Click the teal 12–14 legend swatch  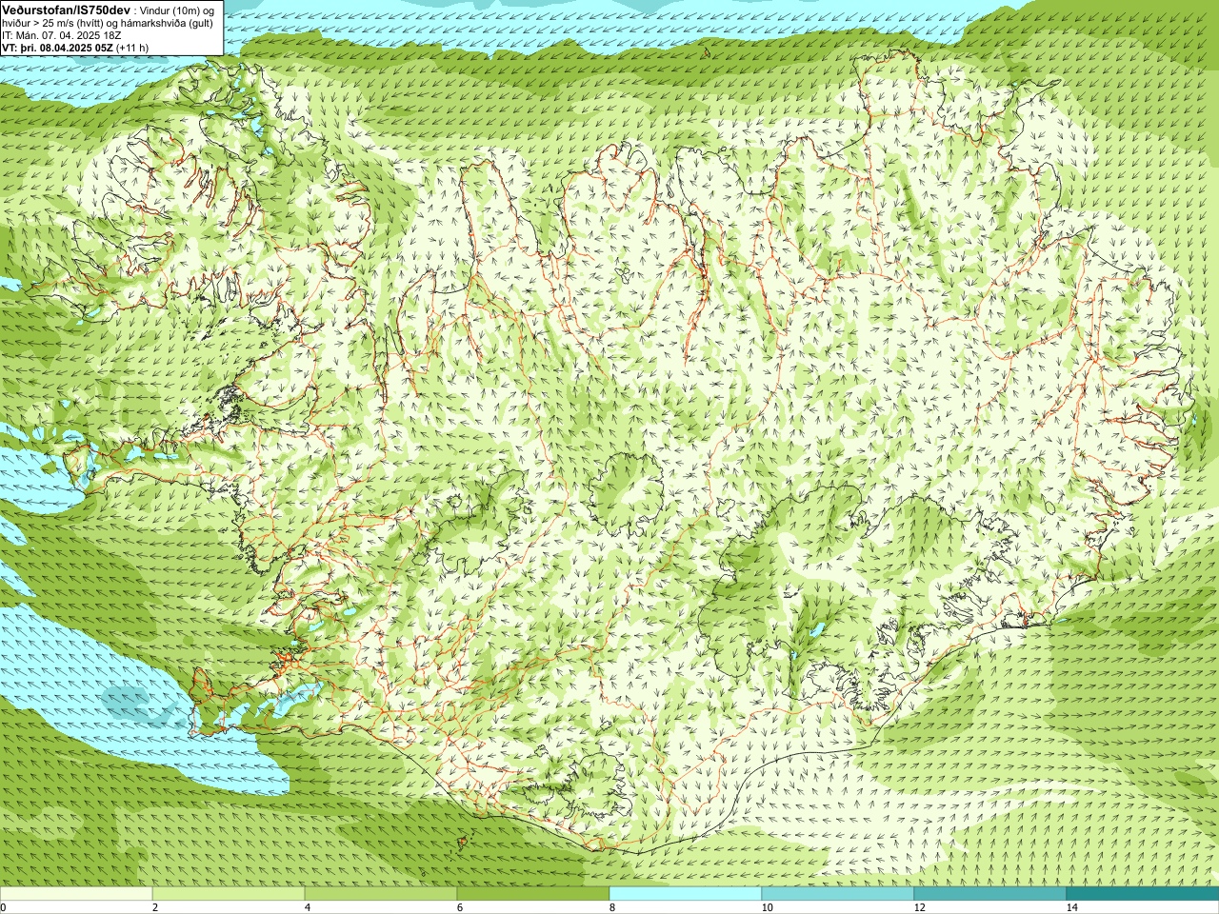point(990,894)
